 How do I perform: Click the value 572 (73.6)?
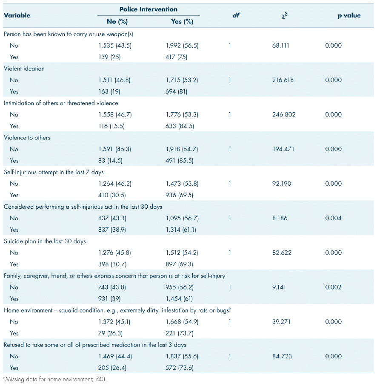(x=180, y=368)
